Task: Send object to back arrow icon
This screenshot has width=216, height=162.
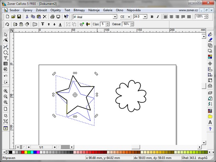Action: pyautogui.click(x=60, y=24)
